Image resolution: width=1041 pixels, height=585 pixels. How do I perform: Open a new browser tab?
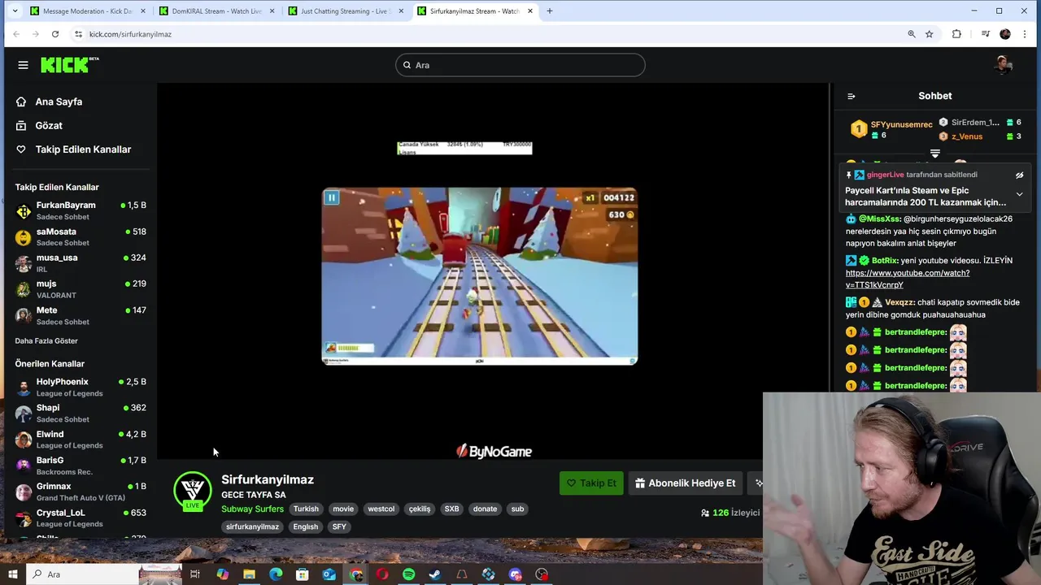click(549, 11)
